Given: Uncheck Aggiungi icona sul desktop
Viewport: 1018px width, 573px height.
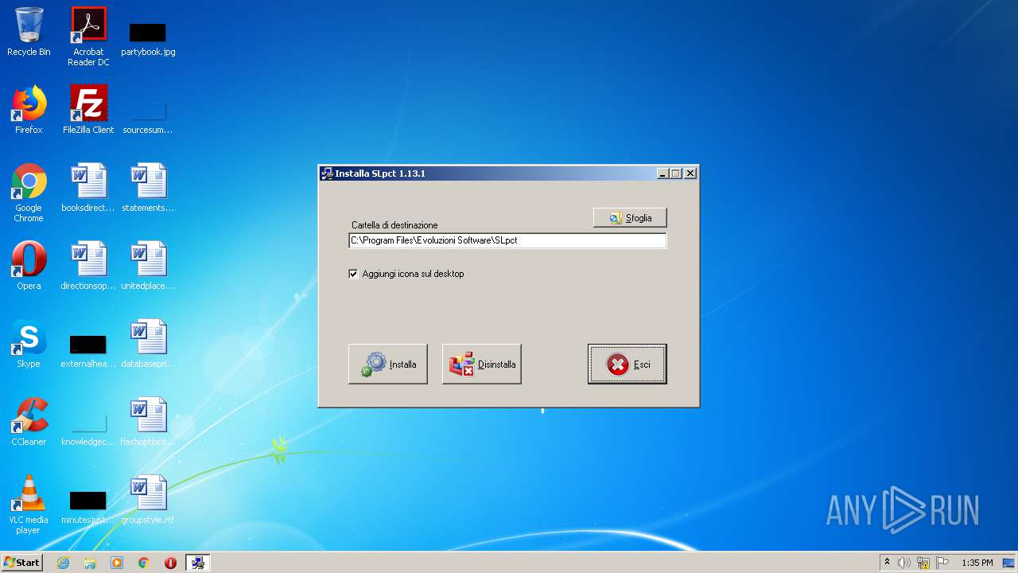Looking at the screenshot, I should click(354, 274).
